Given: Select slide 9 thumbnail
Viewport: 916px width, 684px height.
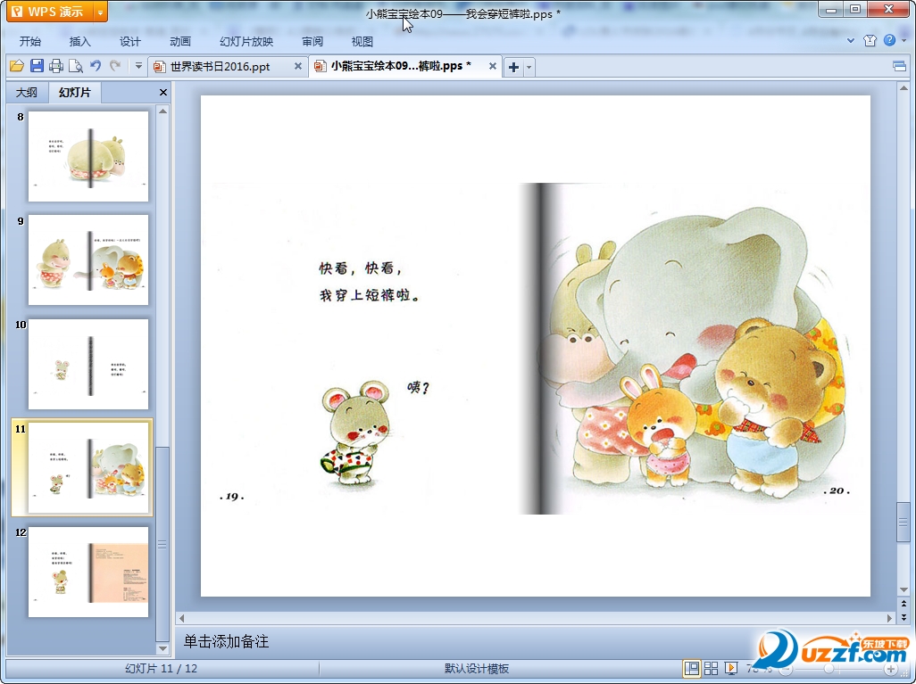Looking at the screenshot, I should tap(88, 260).
